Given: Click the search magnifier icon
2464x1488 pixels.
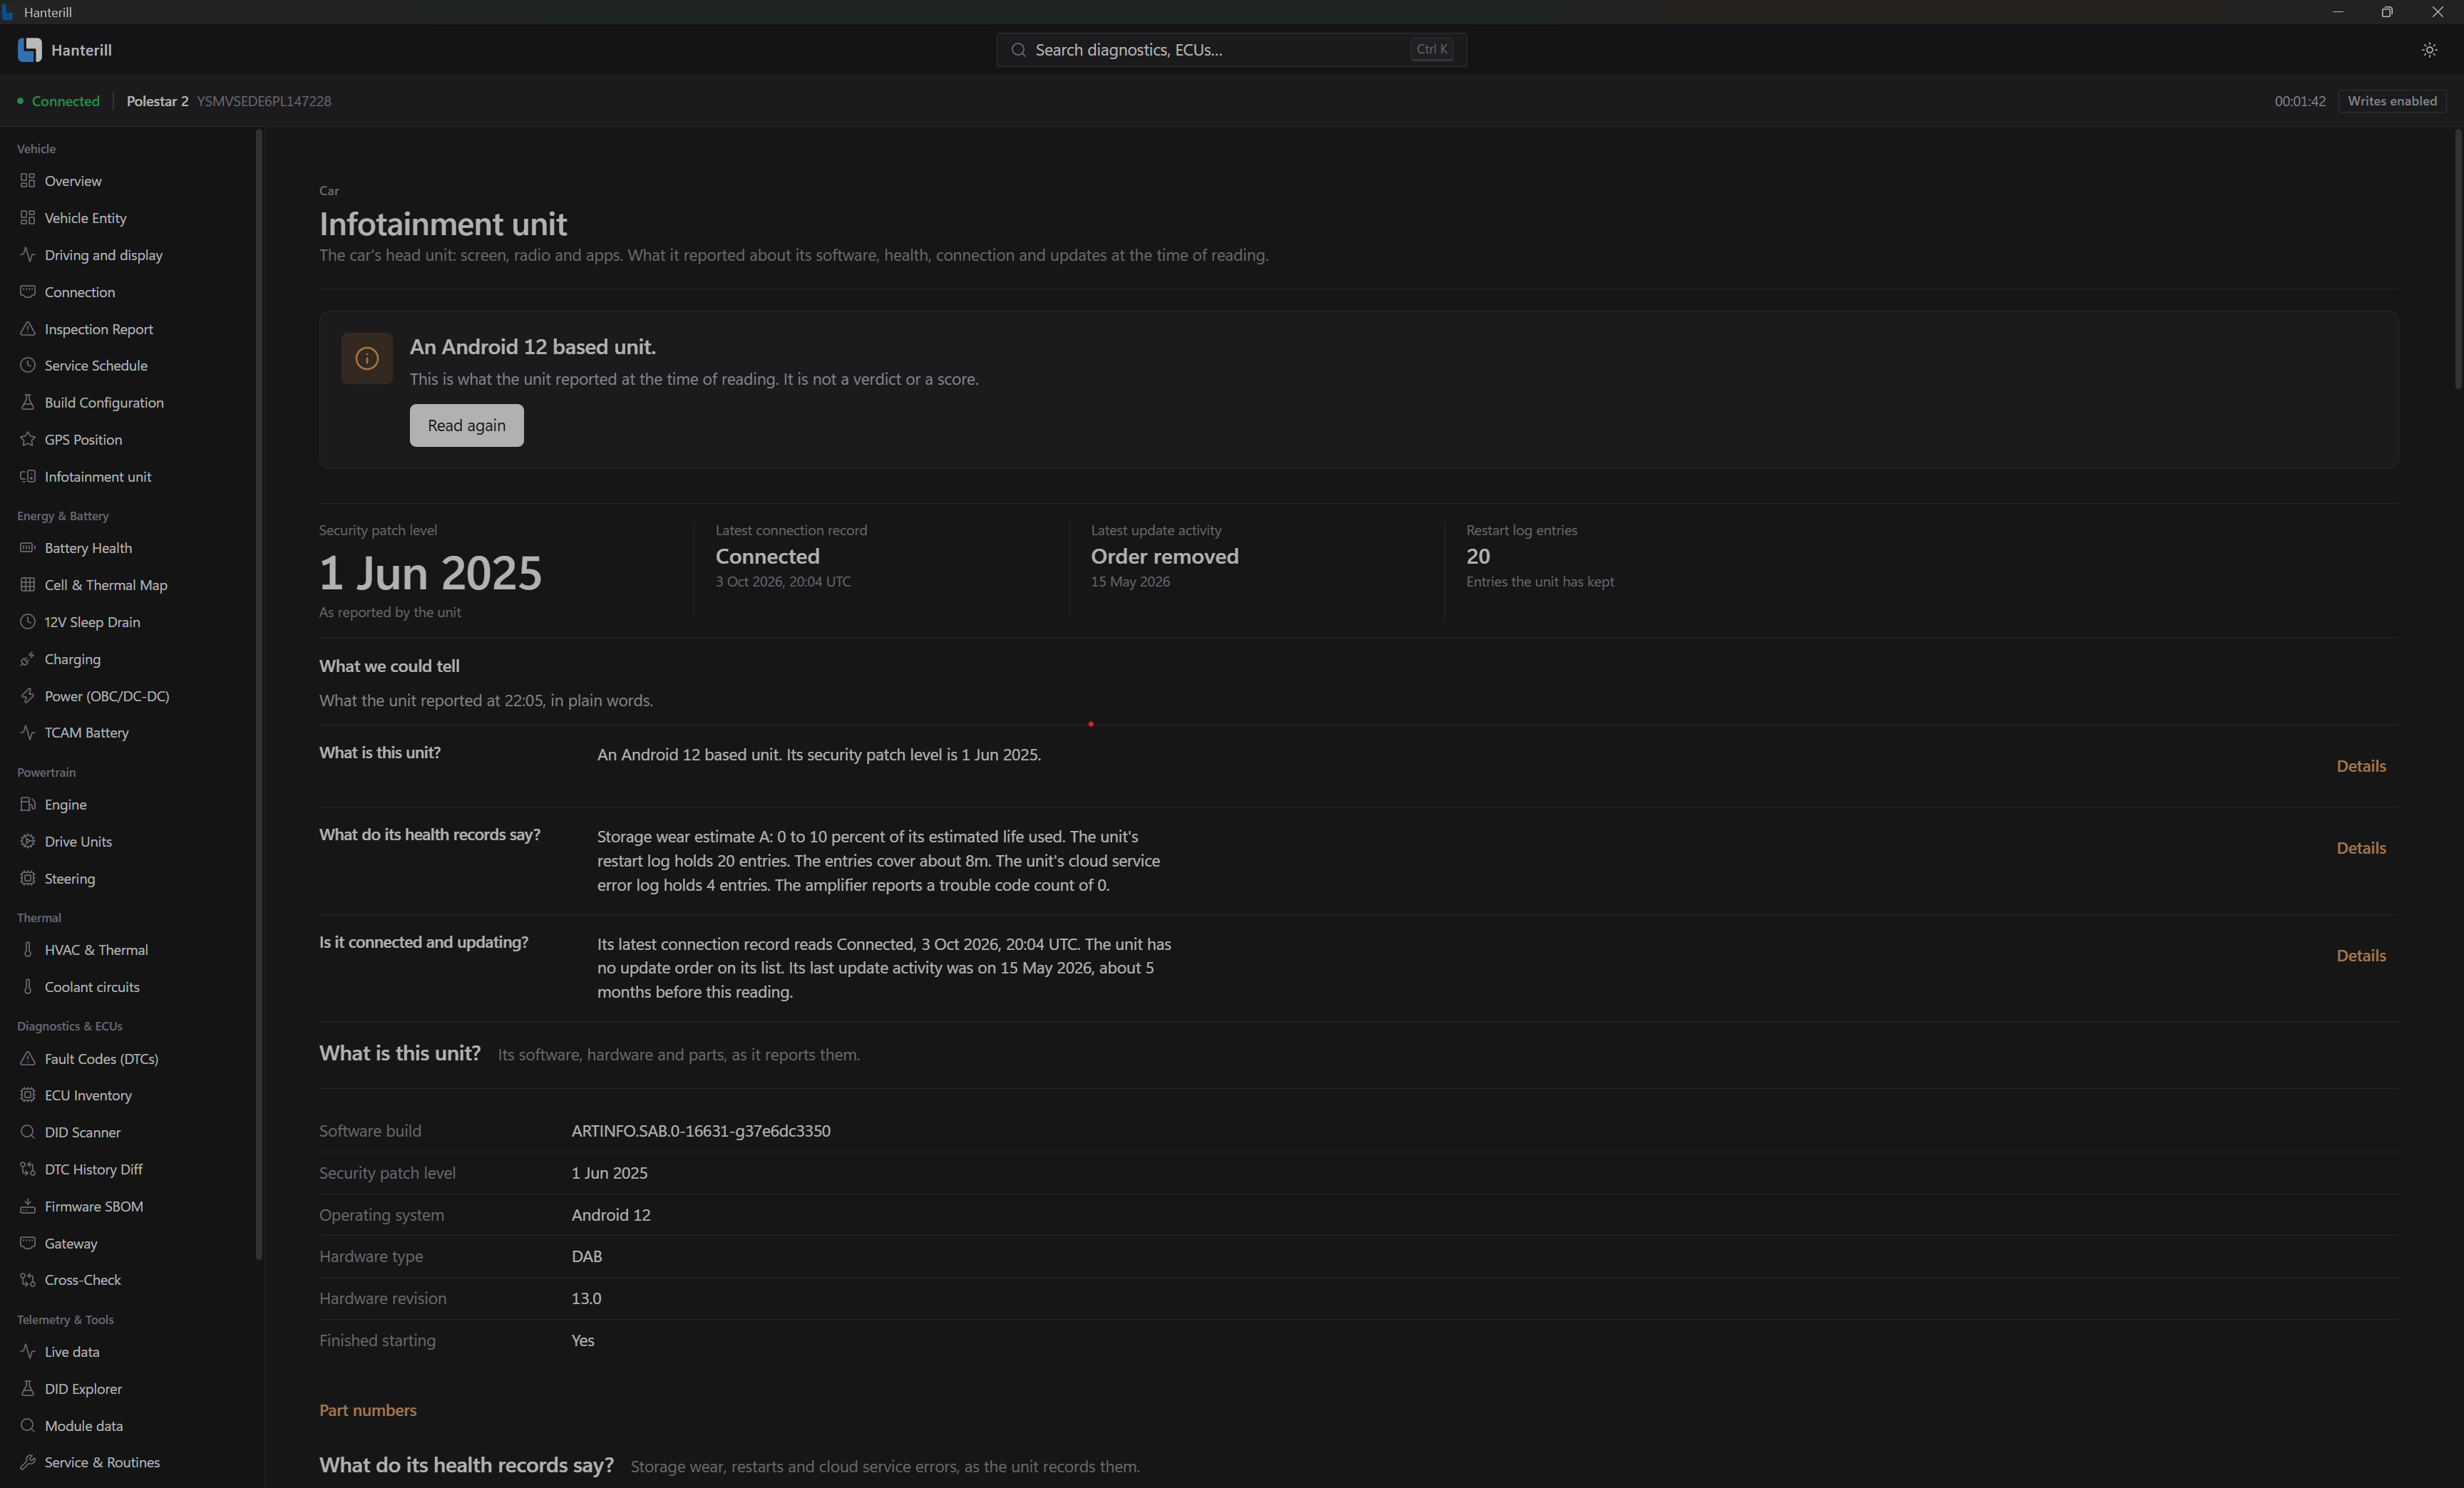Looking at the screenshot, I should click(1018, 50).
